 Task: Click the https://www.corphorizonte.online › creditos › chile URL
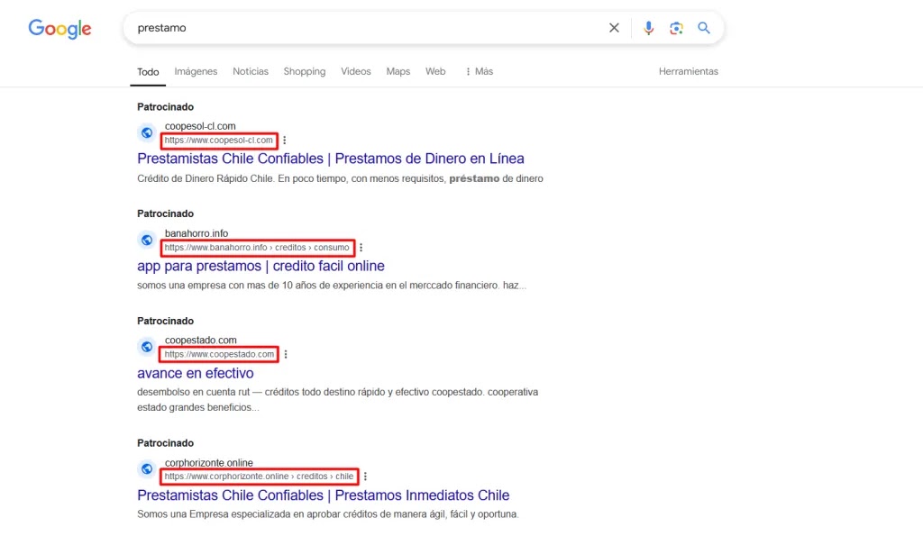[259, 476]
